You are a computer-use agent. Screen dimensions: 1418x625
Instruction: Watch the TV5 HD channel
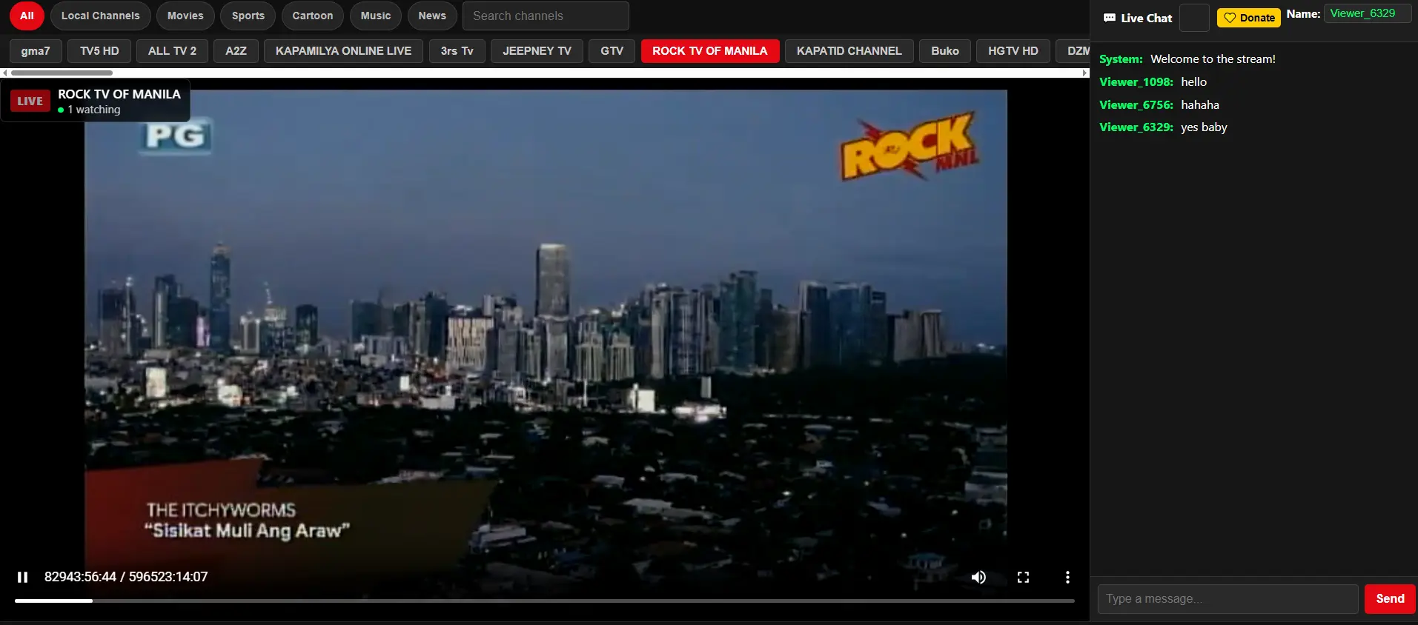(x=99, y=51)
